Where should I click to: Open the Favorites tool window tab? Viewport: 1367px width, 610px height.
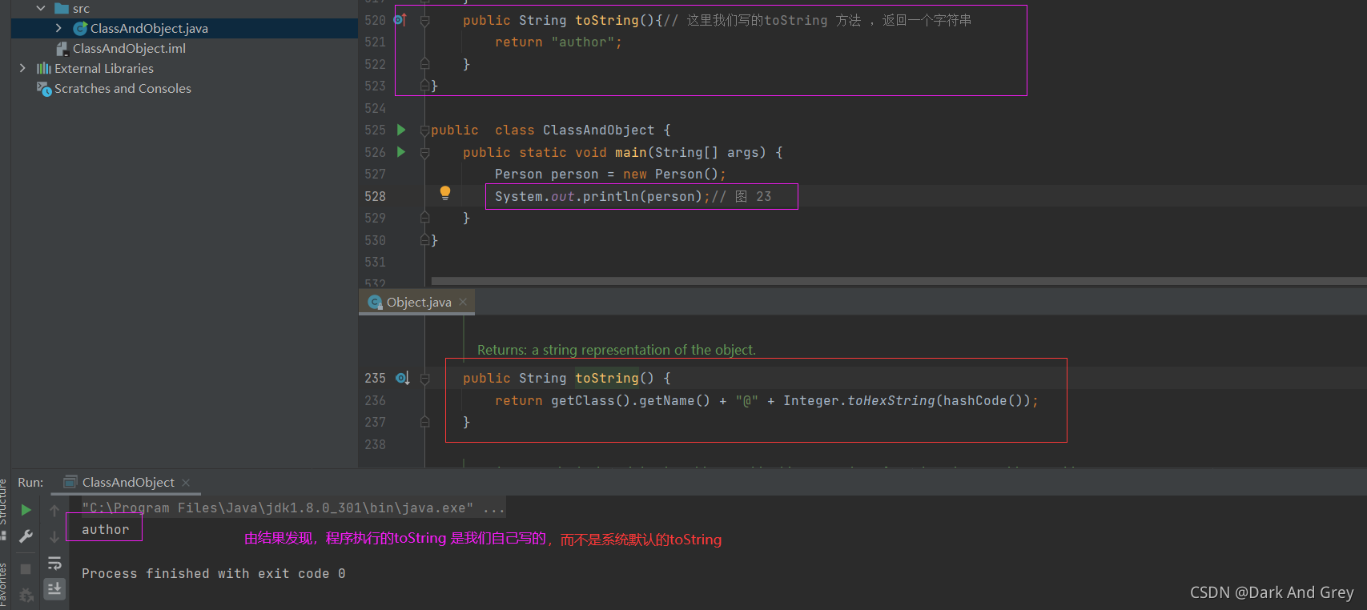click(4, 586)
